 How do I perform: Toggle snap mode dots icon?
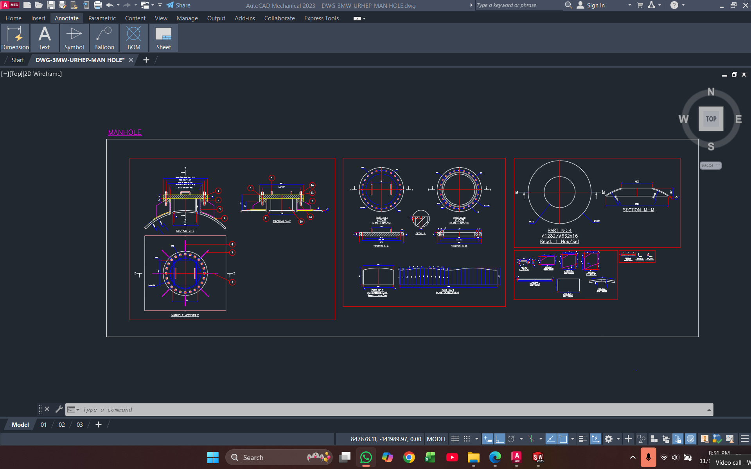point(467,439)
